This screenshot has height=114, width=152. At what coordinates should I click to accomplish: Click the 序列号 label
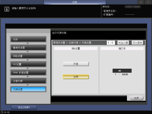106,7
